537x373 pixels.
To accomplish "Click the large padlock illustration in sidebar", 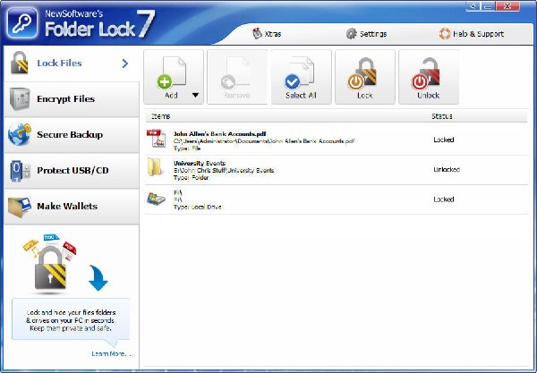I will pos(50,268).
